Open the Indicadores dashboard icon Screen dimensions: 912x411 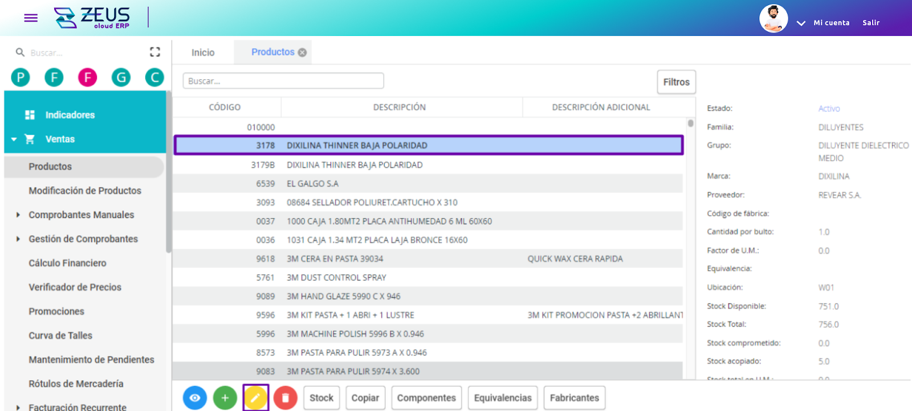30,115
